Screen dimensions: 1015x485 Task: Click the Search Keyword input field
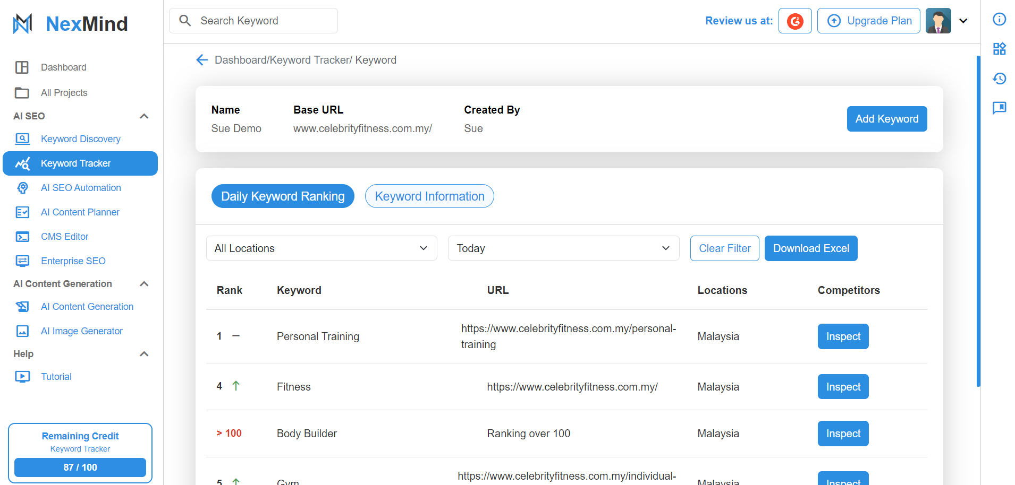point(253,21)
